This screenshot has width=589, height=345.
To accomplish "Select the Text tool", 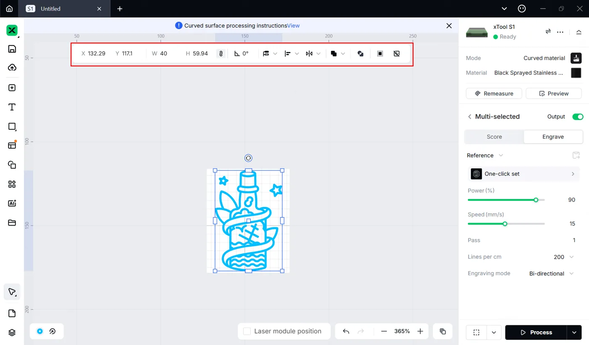I will click(12, 107).
